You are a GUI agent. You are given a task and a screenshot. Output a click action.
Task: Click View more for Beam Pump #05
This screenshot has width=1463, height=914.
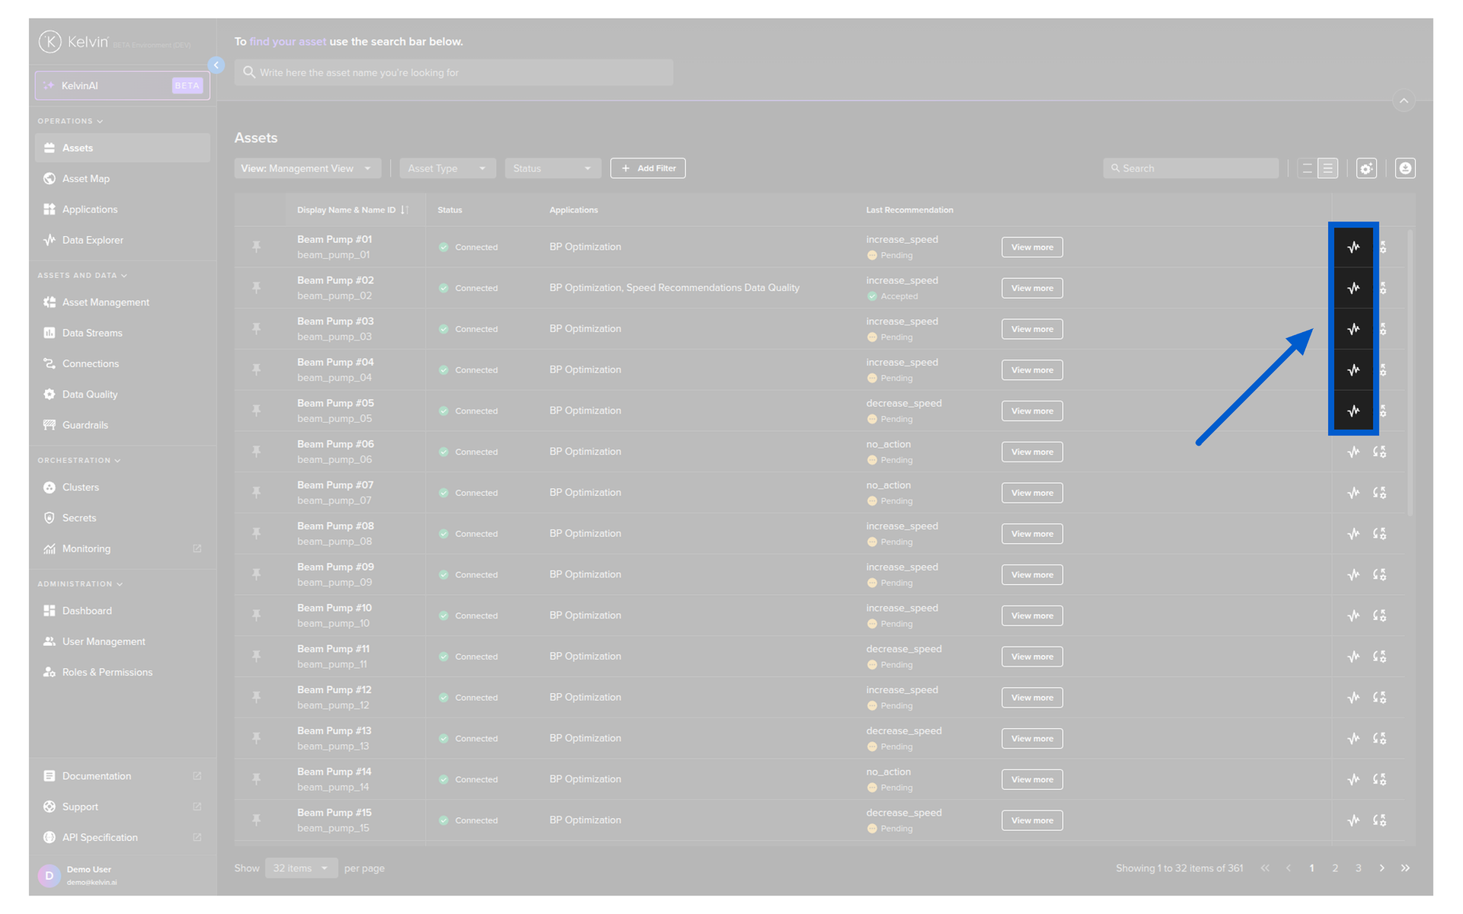[x=1032, y=411]
